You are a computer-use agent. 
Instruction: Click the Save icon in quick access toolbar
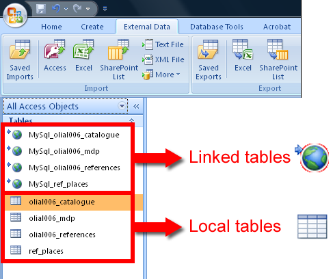point(41,9)
